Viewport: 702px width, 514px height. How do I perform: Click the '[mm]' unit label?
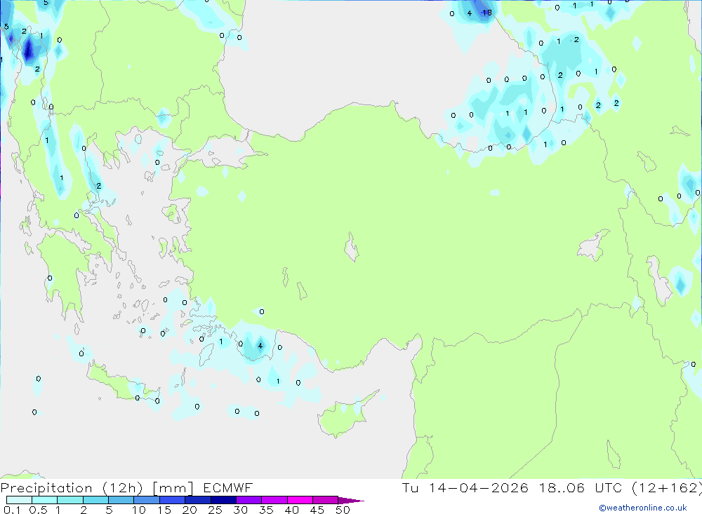coord(173,487)
